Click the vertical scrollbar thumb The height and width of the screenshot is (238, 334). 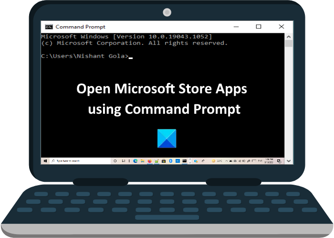[x=289, y=44]
